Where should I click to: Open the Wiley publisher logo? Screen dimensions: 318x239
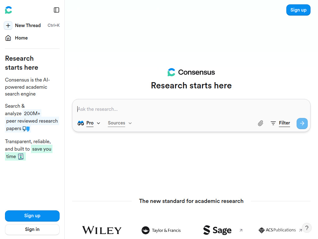click(102, 230)
